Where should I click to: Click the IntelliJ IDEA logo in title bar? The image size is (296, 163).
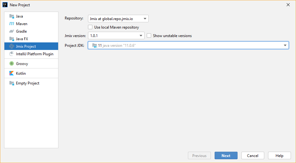point(5,5)
